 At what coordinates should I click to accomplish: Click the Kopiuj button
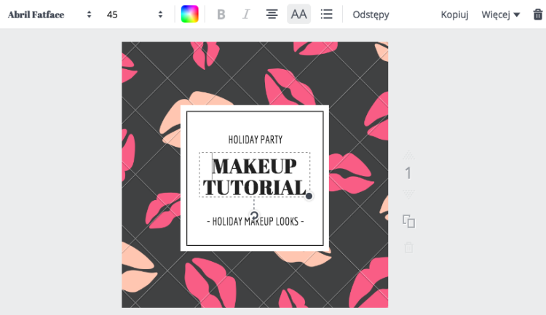click(454, 15)
